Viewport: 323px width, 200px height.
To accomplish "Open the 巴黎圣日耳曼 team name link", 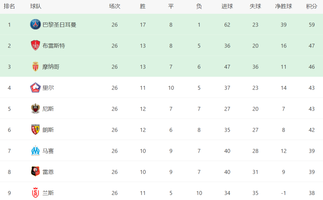I will pyautogui.click(x=59, y=24).
